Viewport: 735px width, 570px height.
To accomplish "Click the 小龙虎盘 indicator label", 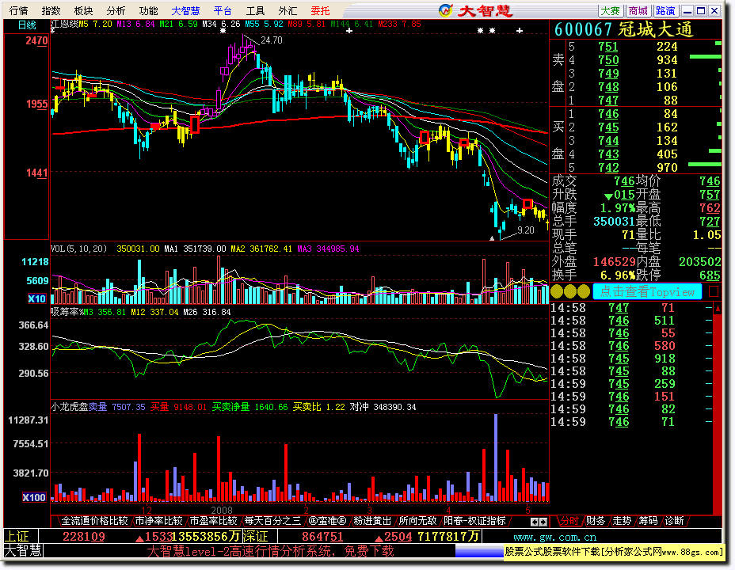I will click(x=70, y=407).
